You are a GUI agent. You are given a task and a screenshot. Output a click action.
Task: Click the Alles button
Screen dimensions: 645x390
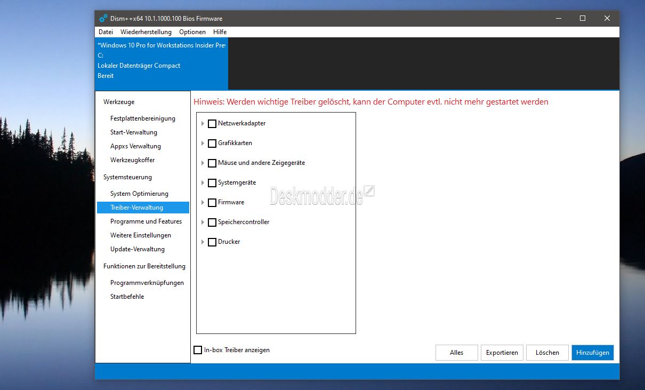457,353
